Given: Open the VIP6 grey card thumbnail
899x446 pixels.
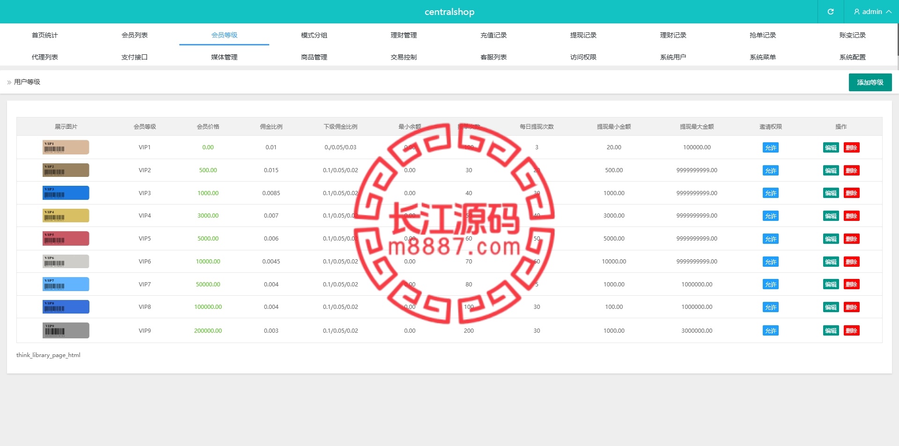Looking at the screenshot, I should point(66,262).
